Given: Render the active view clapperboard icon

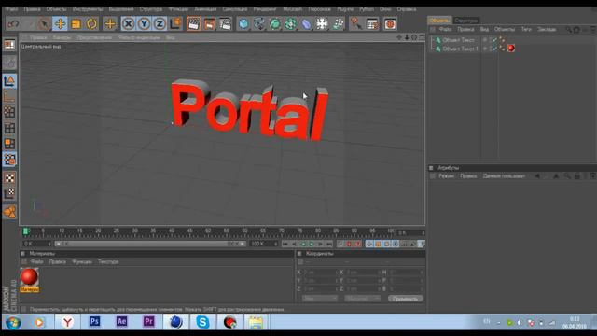Looking at the screenshot, I should coord(193,24).
